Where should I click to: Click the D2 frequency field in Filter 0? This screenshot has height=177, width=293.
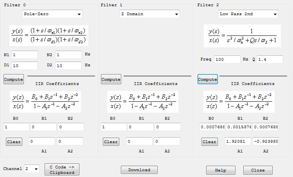tap(68, 66)
